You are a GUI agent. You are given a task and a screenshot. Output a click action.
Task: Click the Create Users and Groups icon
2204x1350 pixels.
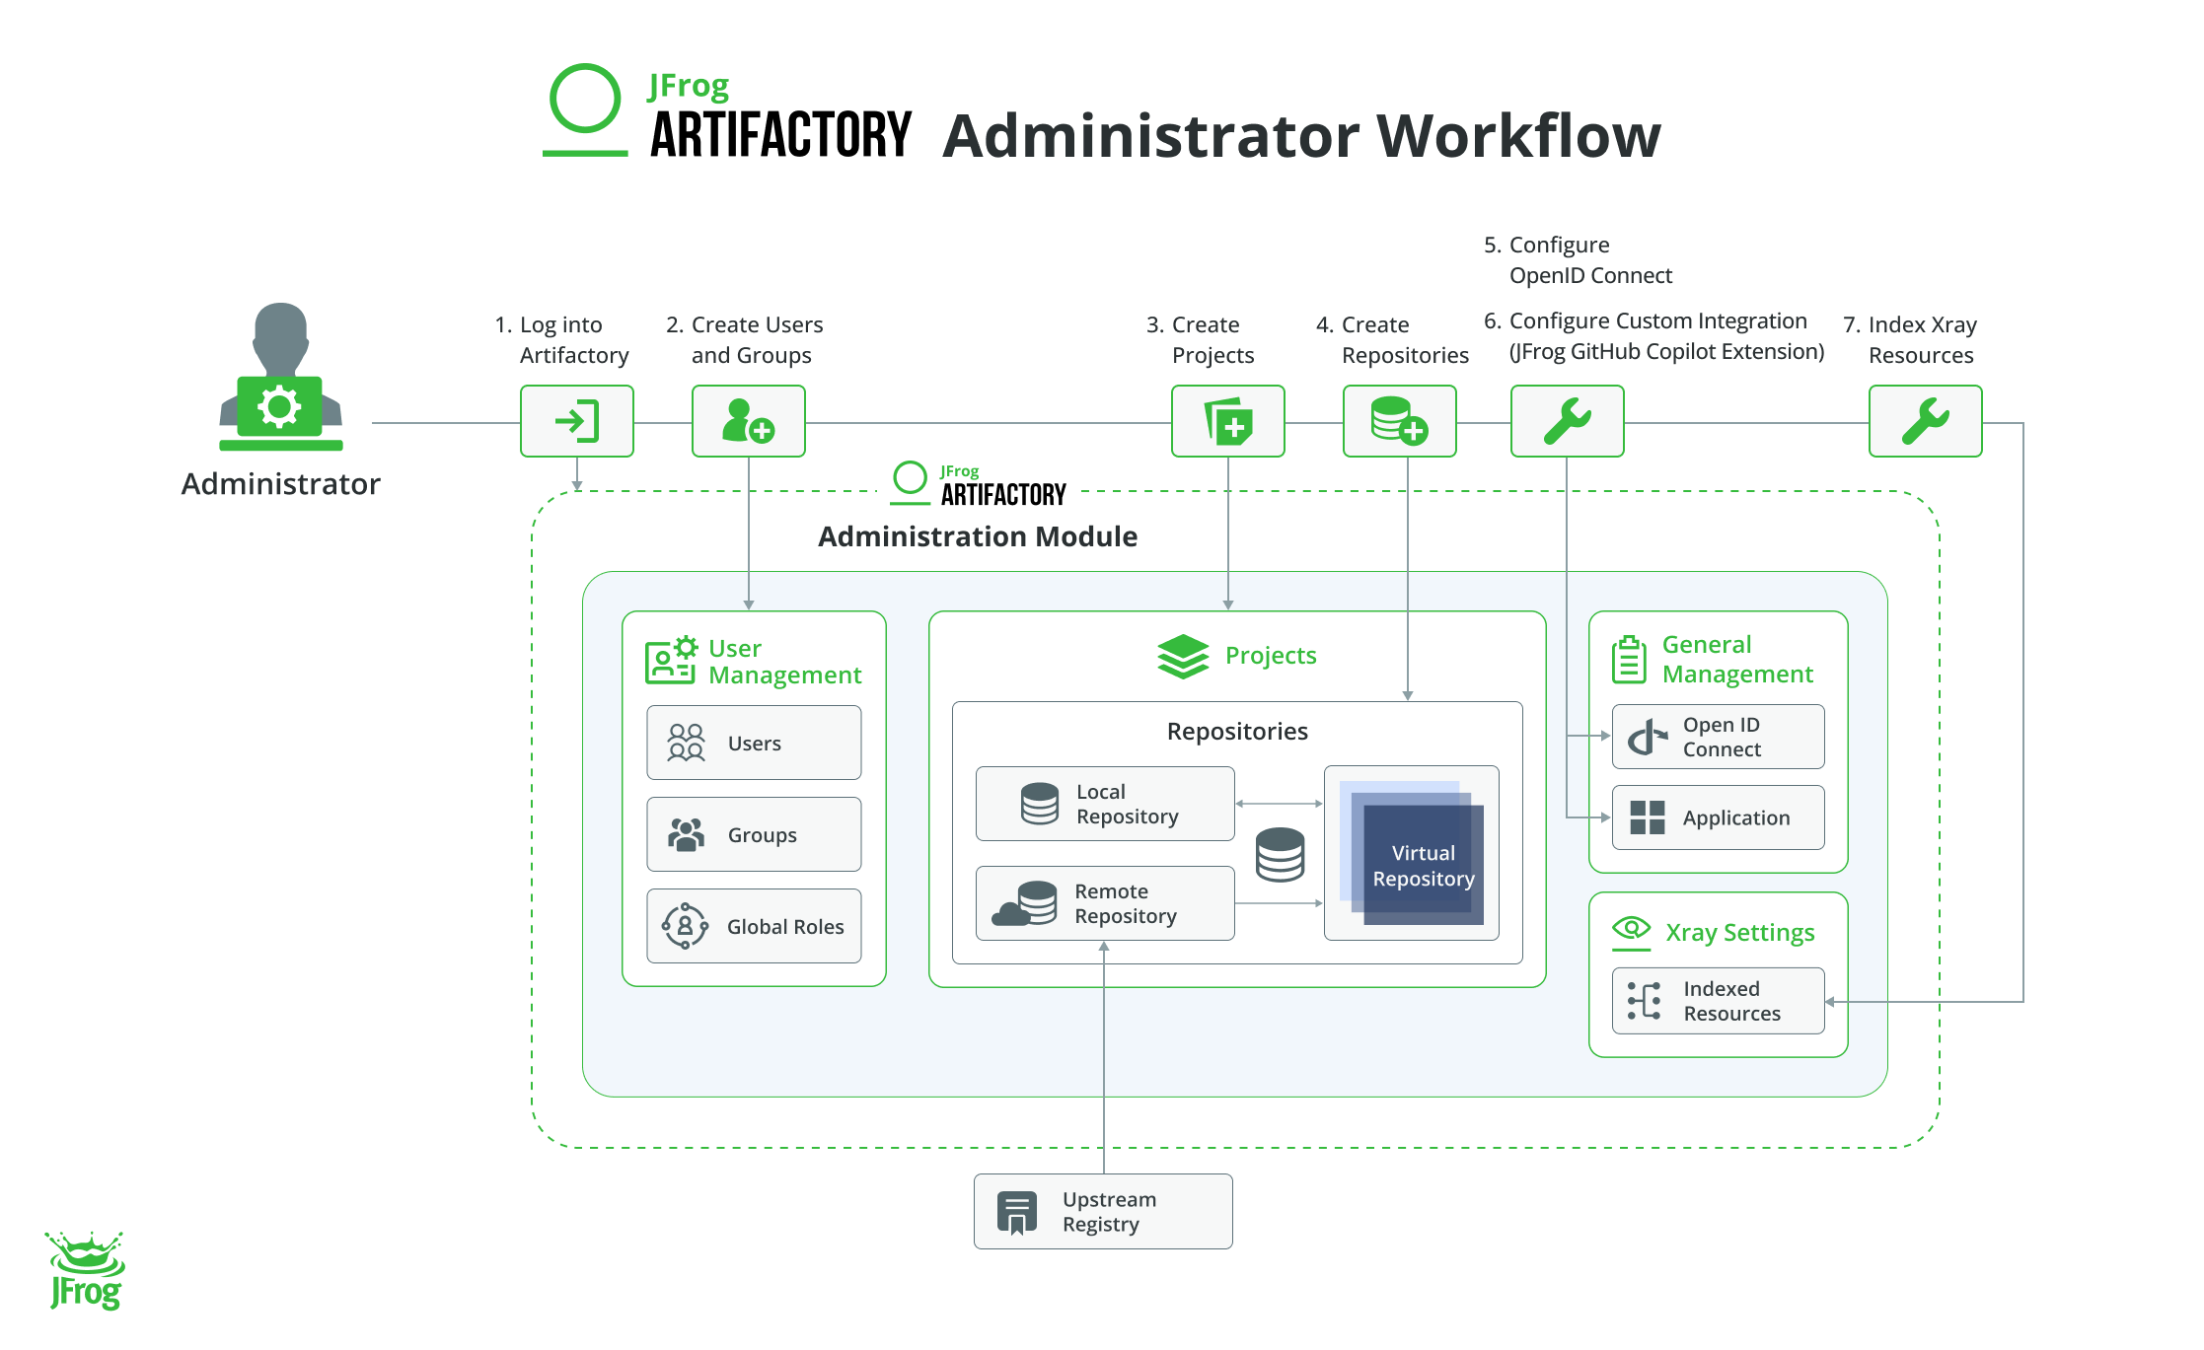point(748,421)
